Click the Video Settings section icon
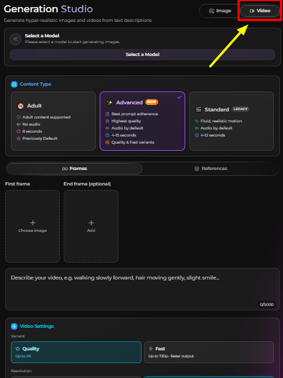This screenshot has height=378, width=283. (14, 326)
